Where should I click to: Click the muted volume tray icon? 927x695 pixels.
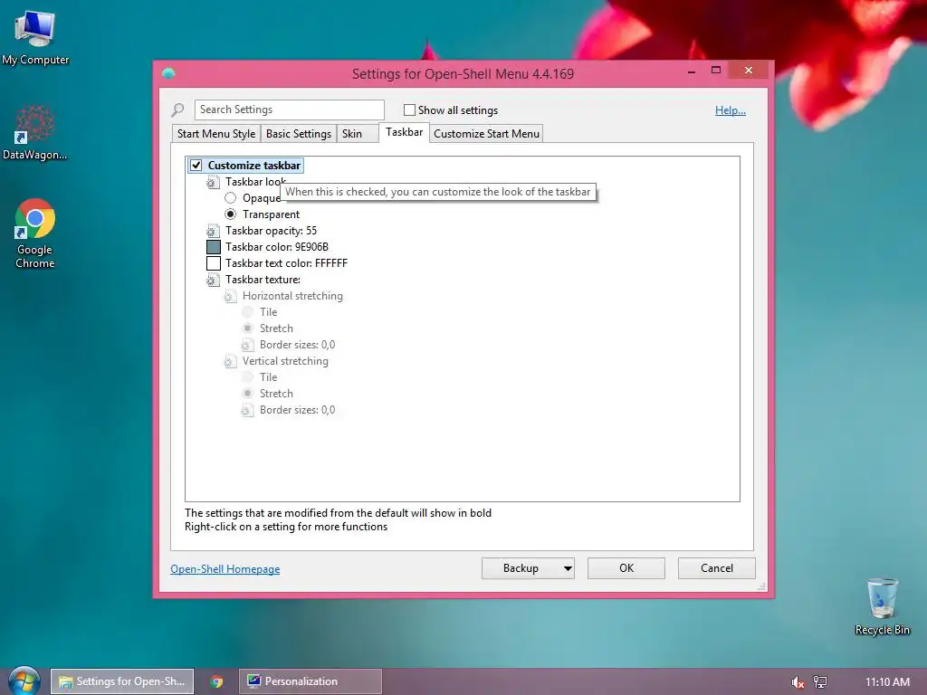point(798,682)
